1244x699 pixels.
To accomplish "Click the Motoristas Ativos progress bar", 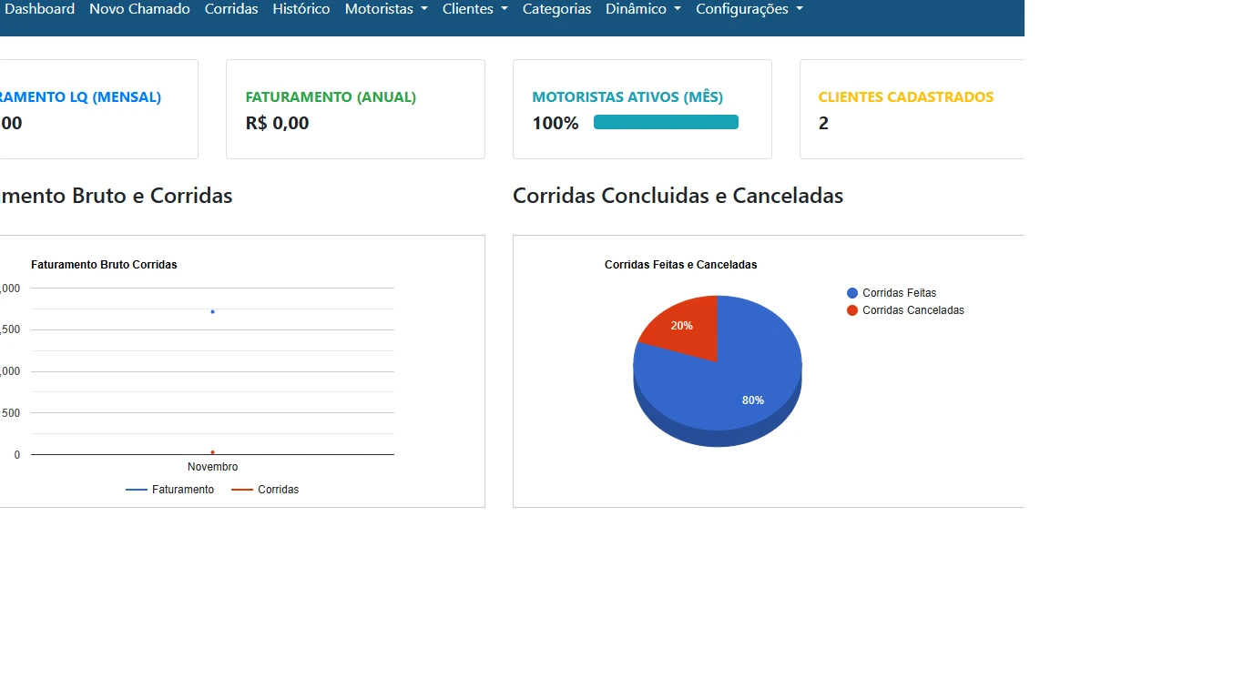I will 666,122.
